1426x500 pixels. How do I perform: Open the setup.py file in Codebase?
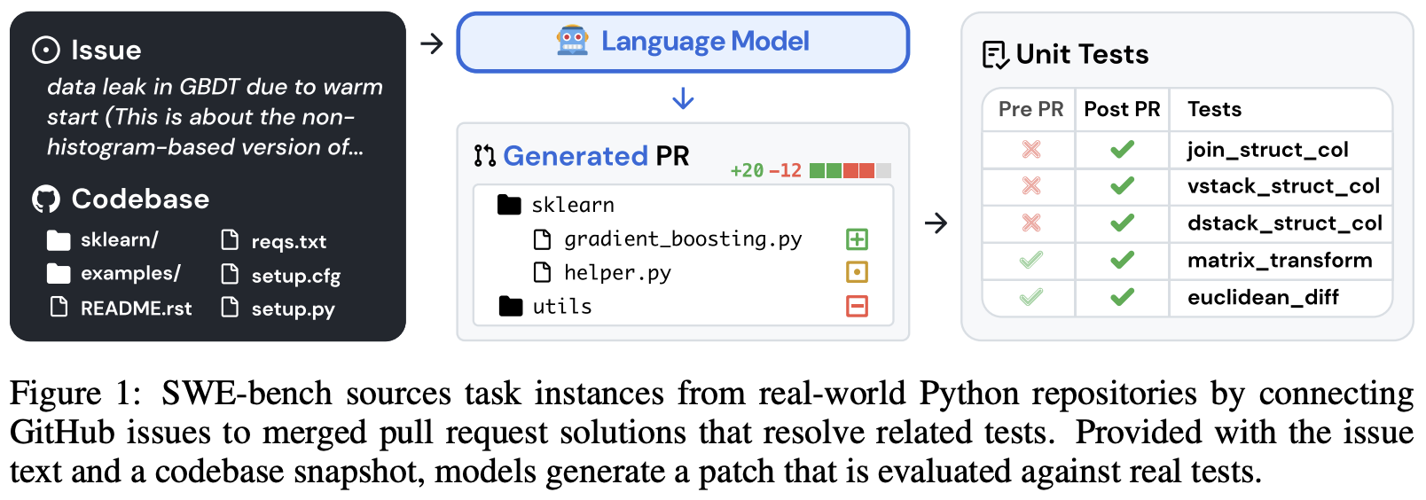[292, 309]
